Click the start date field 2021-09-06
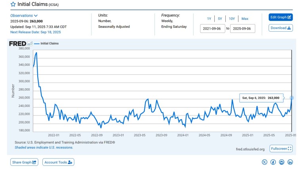 tap(213, 28)
